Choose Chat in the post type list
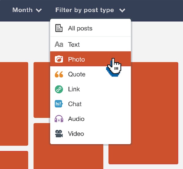Image resolution: width=183 pixels, height=169 pixels. 91,104
